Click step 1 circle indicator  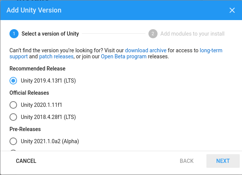pos(14,34)
